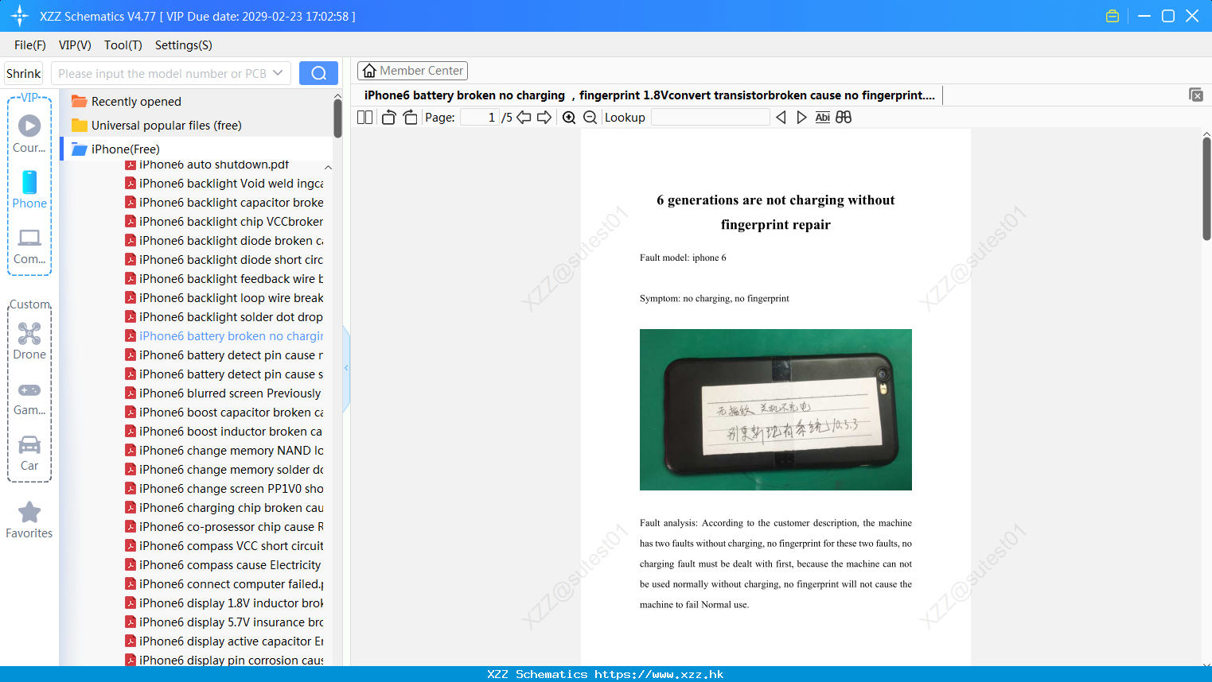Find next lookup match
Viewport: 1212px width, 682px height.
[x=801, y=118]
